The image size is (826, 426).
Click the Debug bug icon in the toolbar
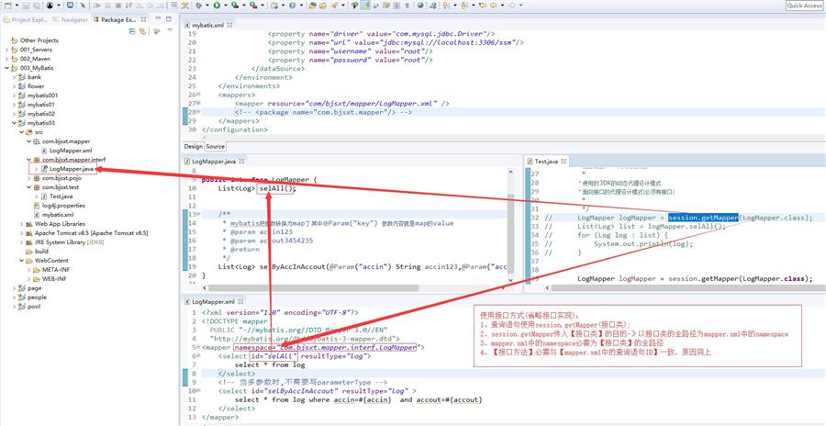point(198,6)
